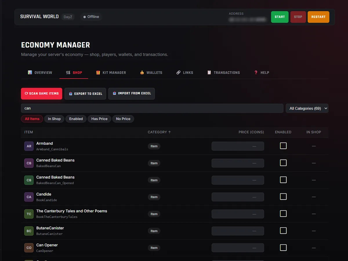
Task: Click the Enabled column header
Action: coord(283,132)
